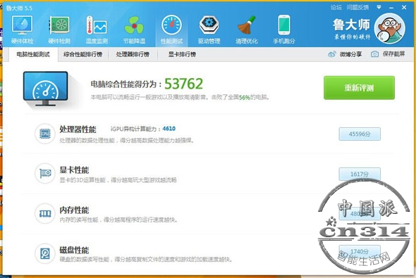Click the disk icon beside 磁盘性能

click(45, 253)
